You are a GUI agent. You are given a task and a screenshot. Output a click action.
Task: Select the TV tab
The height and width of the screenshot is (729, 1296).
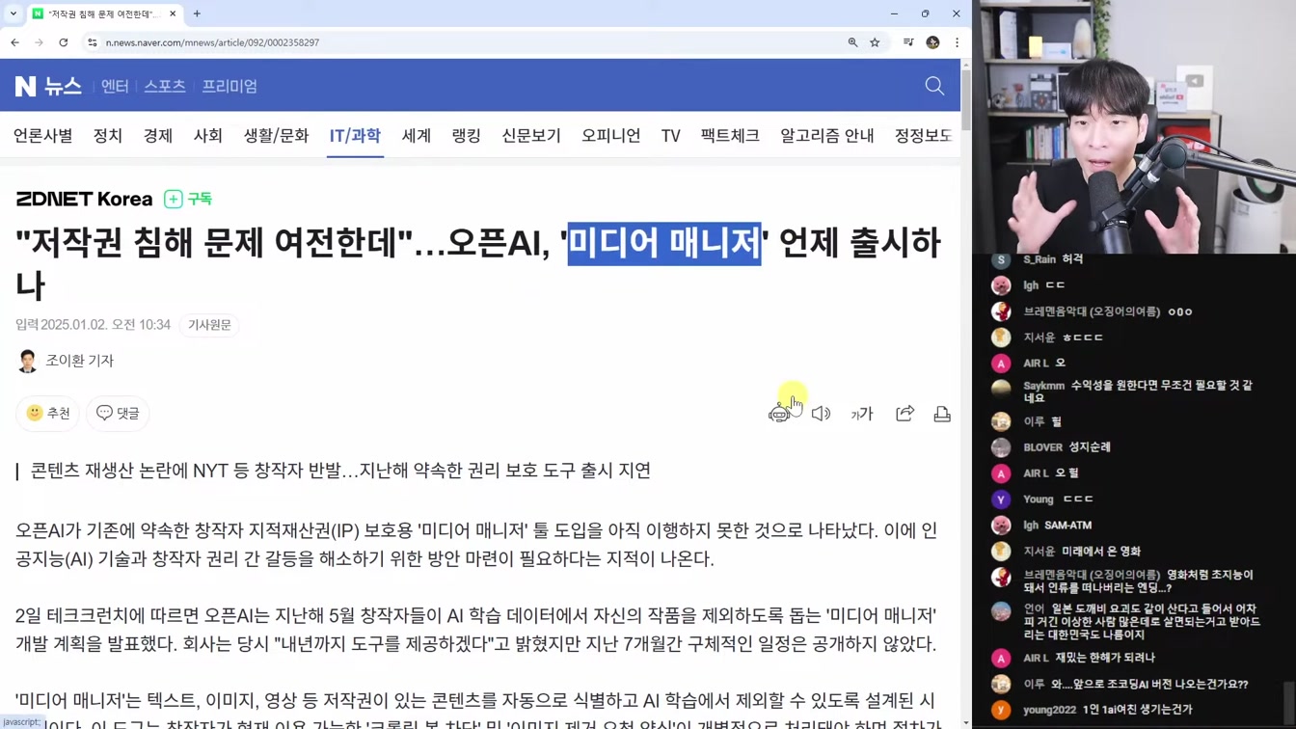point(671,136)
